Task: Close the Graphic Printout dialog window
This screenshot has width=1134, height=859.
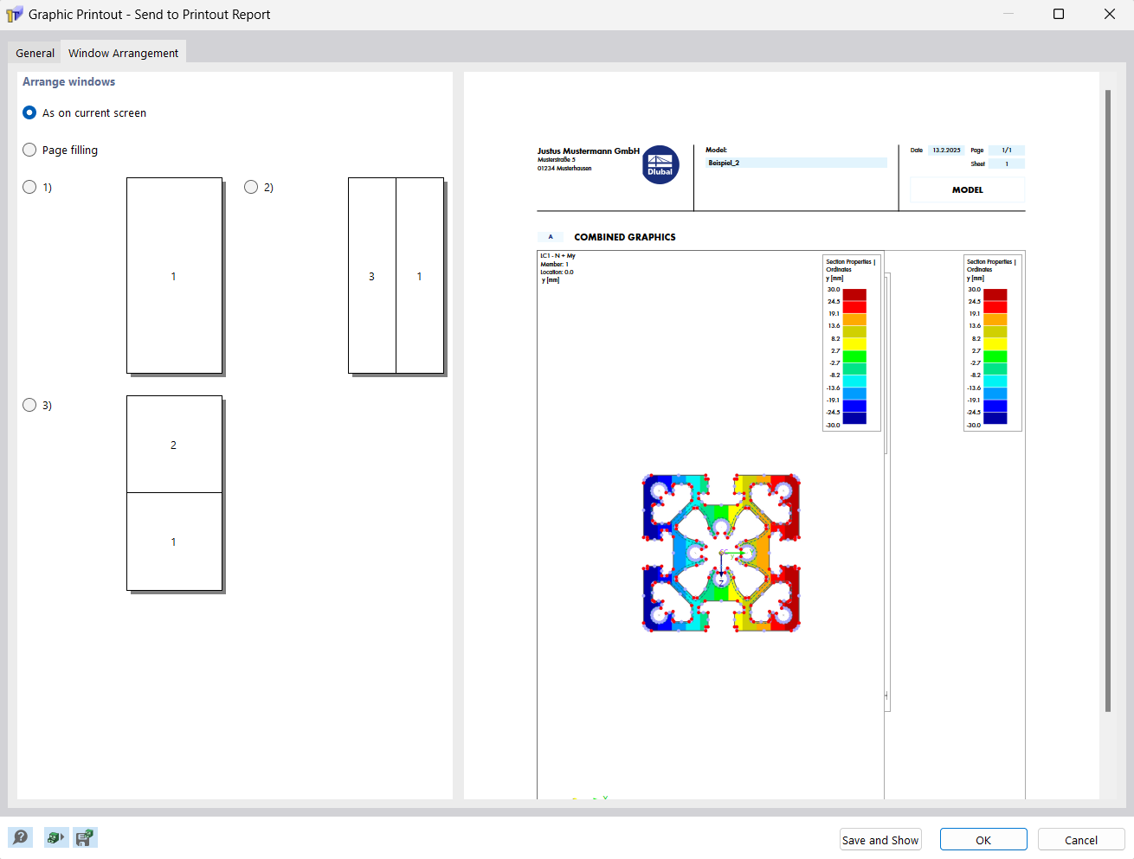Action: click(1110, 14)
